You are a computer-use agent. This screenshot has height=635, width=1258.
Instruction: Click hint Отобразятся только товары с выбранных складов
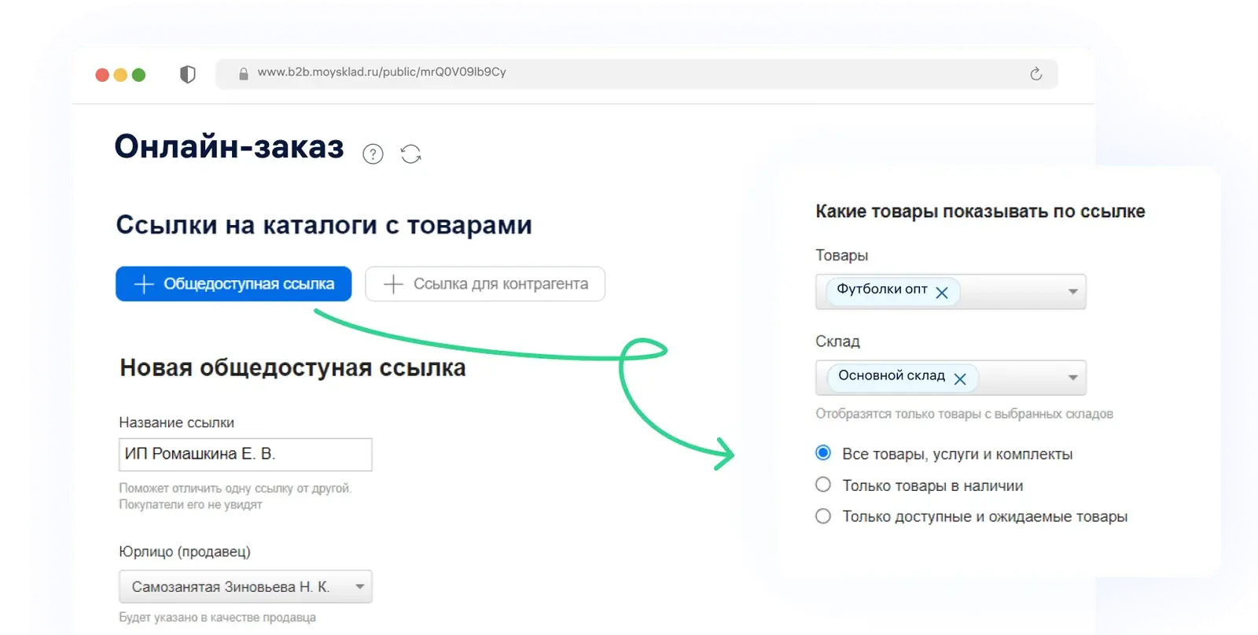[965, 414]
